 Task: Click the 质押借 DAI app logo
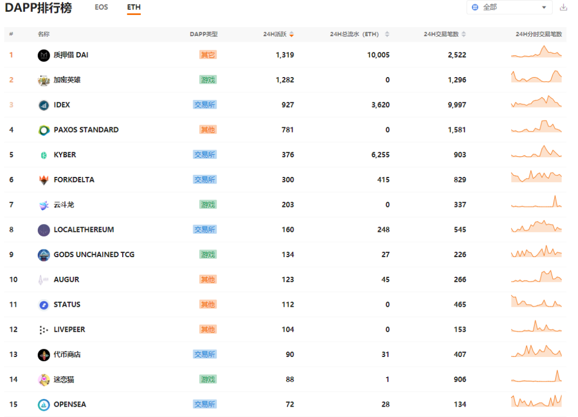click(x=44, y=55)
